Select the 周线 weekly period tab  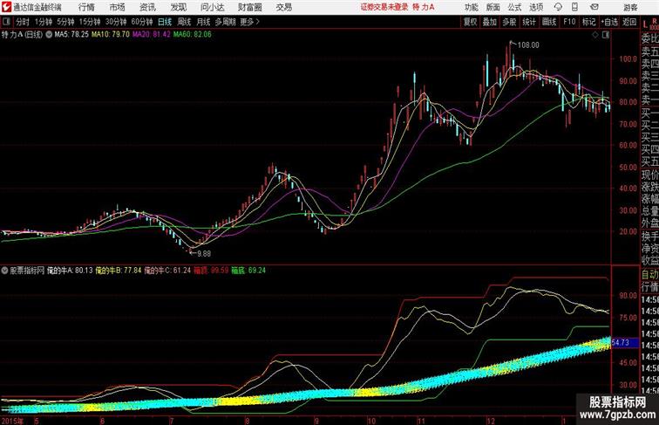(x=184, y=22)
